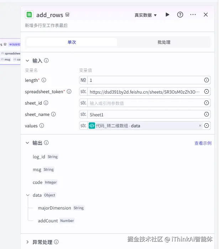The height and width of the screenshot is (249, 219).
Task: Click the 新增多行至工作表最后 description text
Action: point(46,25)
